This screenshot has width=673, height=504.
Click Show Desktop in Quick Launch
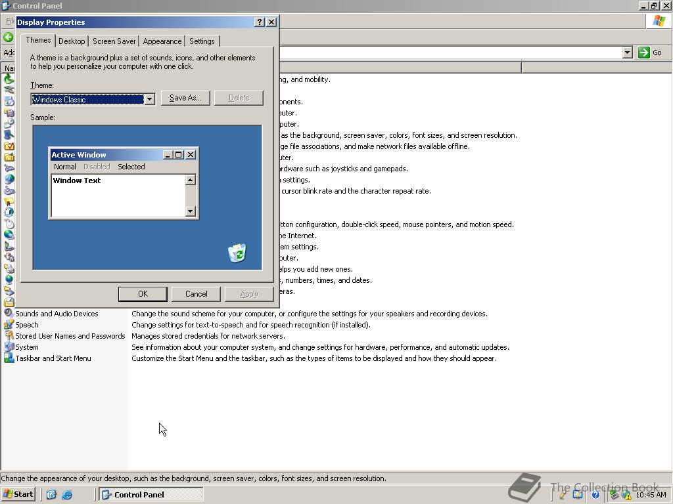coord(51,495)
